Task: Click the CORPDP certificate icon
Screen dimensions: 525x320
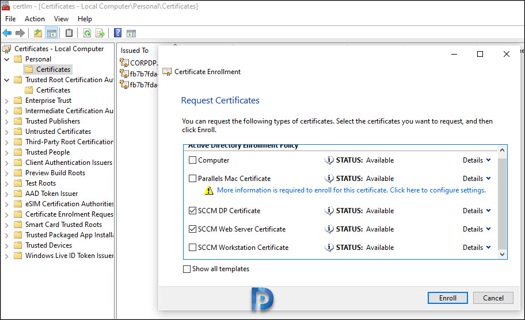Action: pos(124,63)
